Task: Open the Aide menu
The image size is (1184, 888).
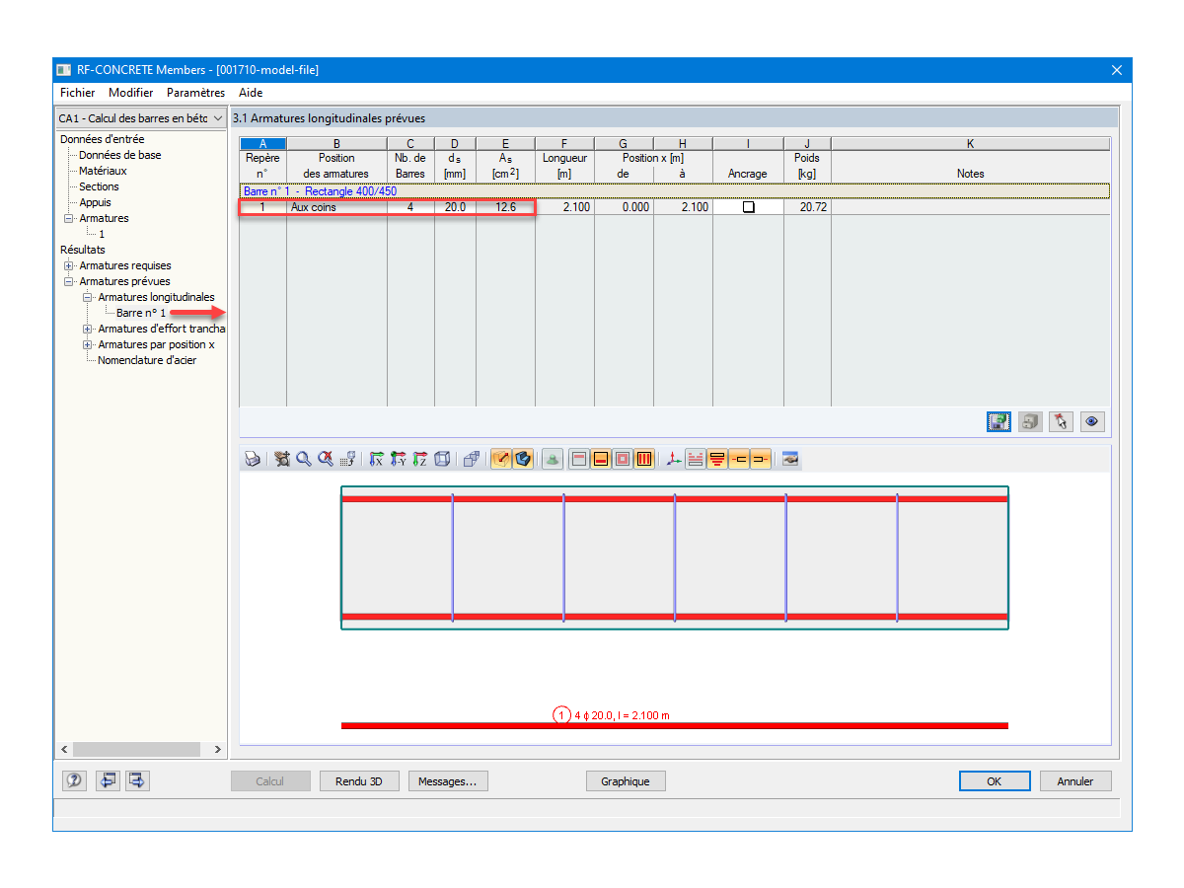Action: 251,93
